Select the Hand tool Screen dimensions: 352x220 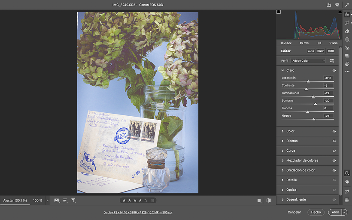(x=347, y=182)
